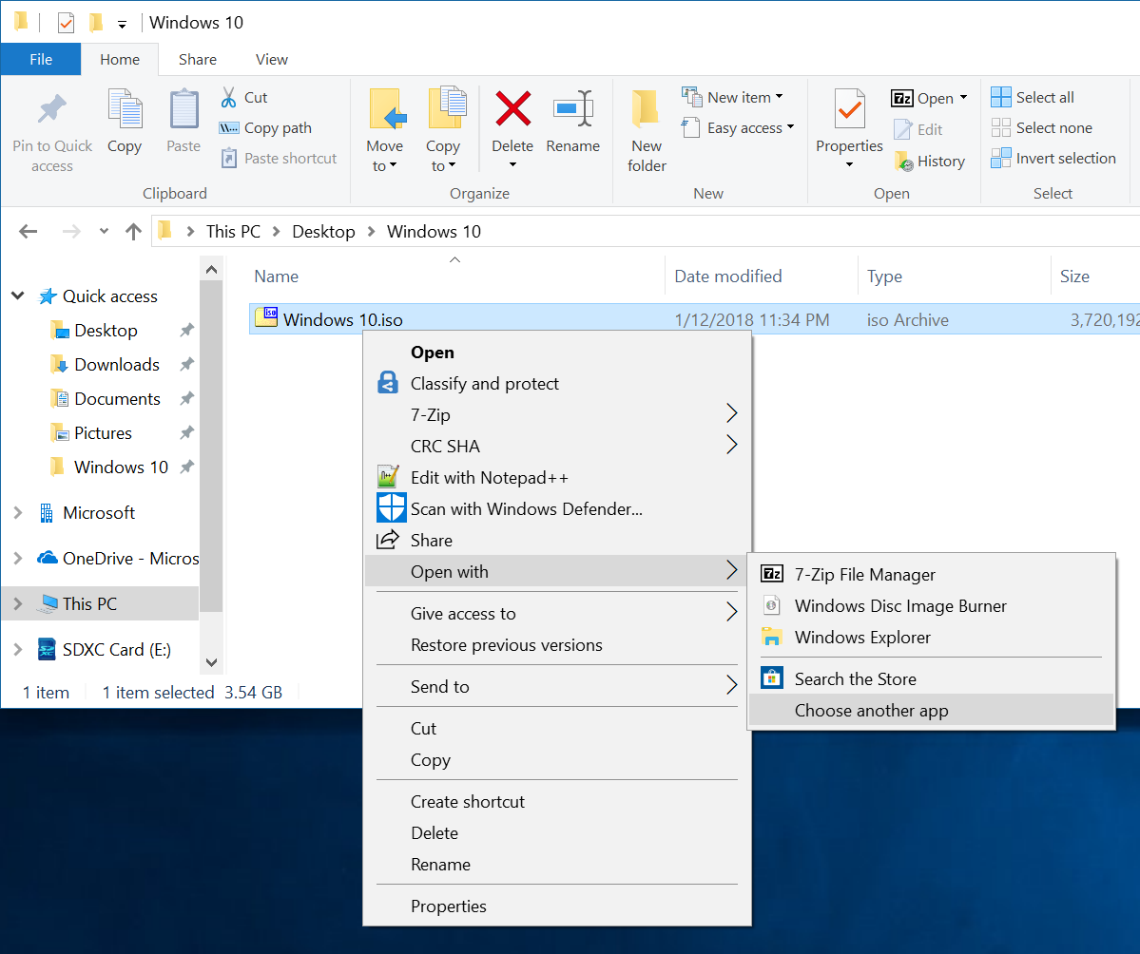Switch to the View ribbon tab
Image resolution: width=1140 pixels, height=954 pixels.
coord(271,59)
